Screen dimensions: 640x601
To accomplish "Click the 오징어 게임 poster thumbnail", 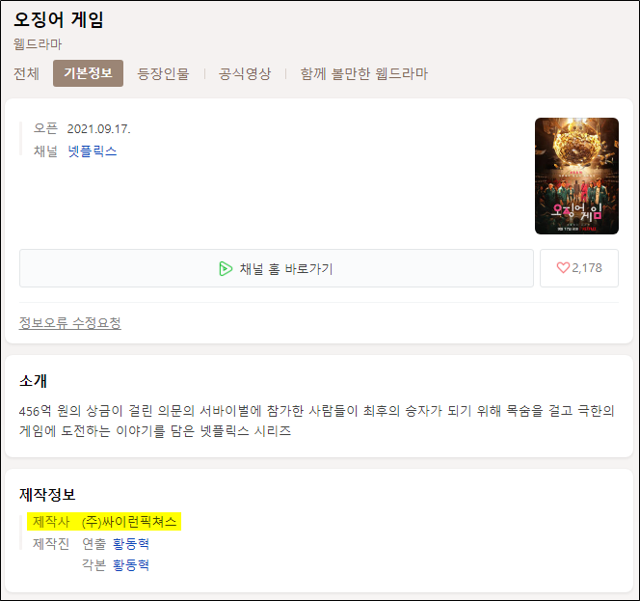I will coord(576,177).
